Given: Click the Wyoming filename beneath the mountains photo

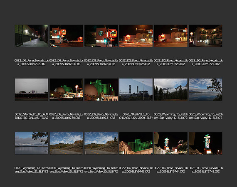Looking at the screenshot, I should pyautogui.click(x=171, y=116).
